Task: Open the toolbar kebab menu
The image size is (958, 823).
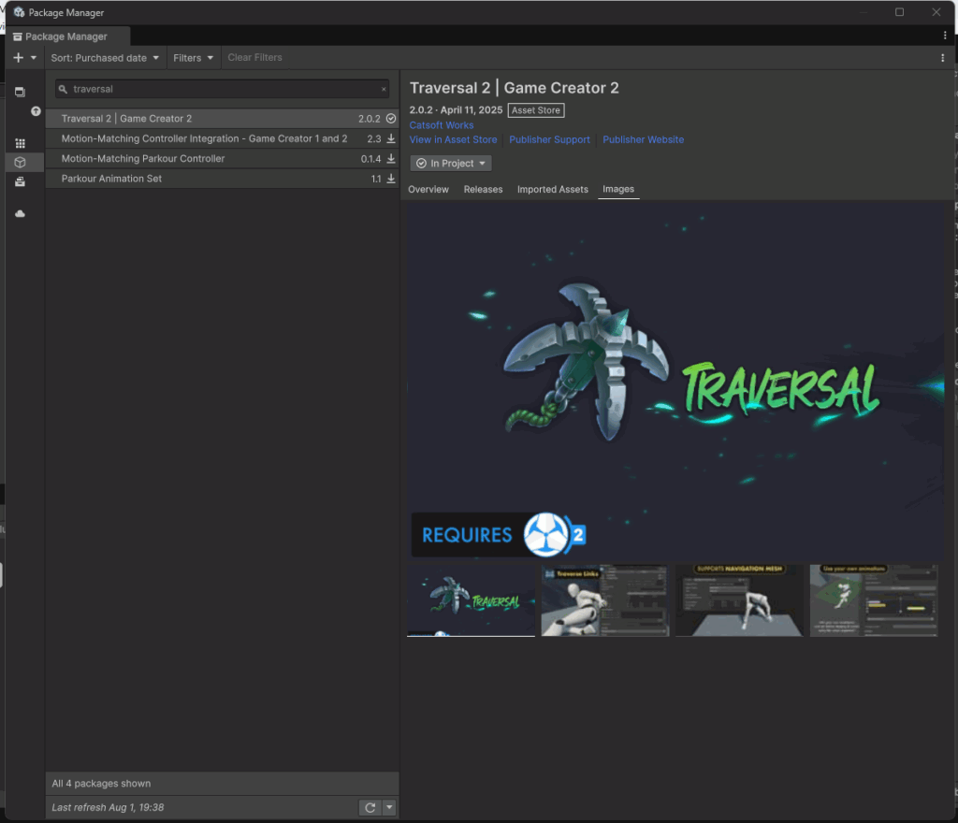Action: click(943, 57)
